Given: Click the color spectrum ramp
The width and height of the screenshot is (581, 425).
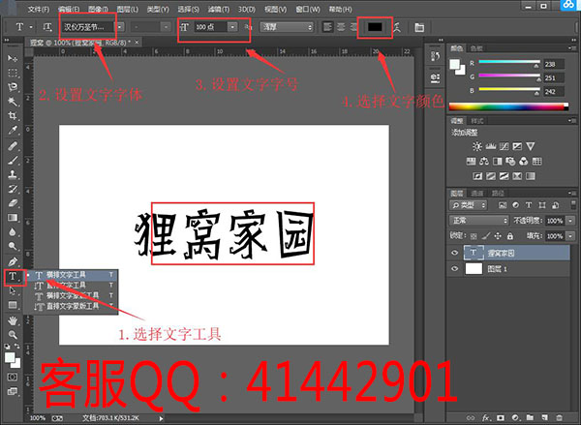Looking at the screenshot, I should pyautogui.click(x=508, y=106).
